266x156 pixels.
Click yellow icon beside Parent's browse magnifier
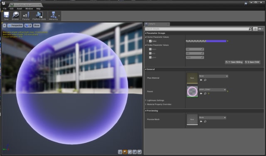pos(208,94)
